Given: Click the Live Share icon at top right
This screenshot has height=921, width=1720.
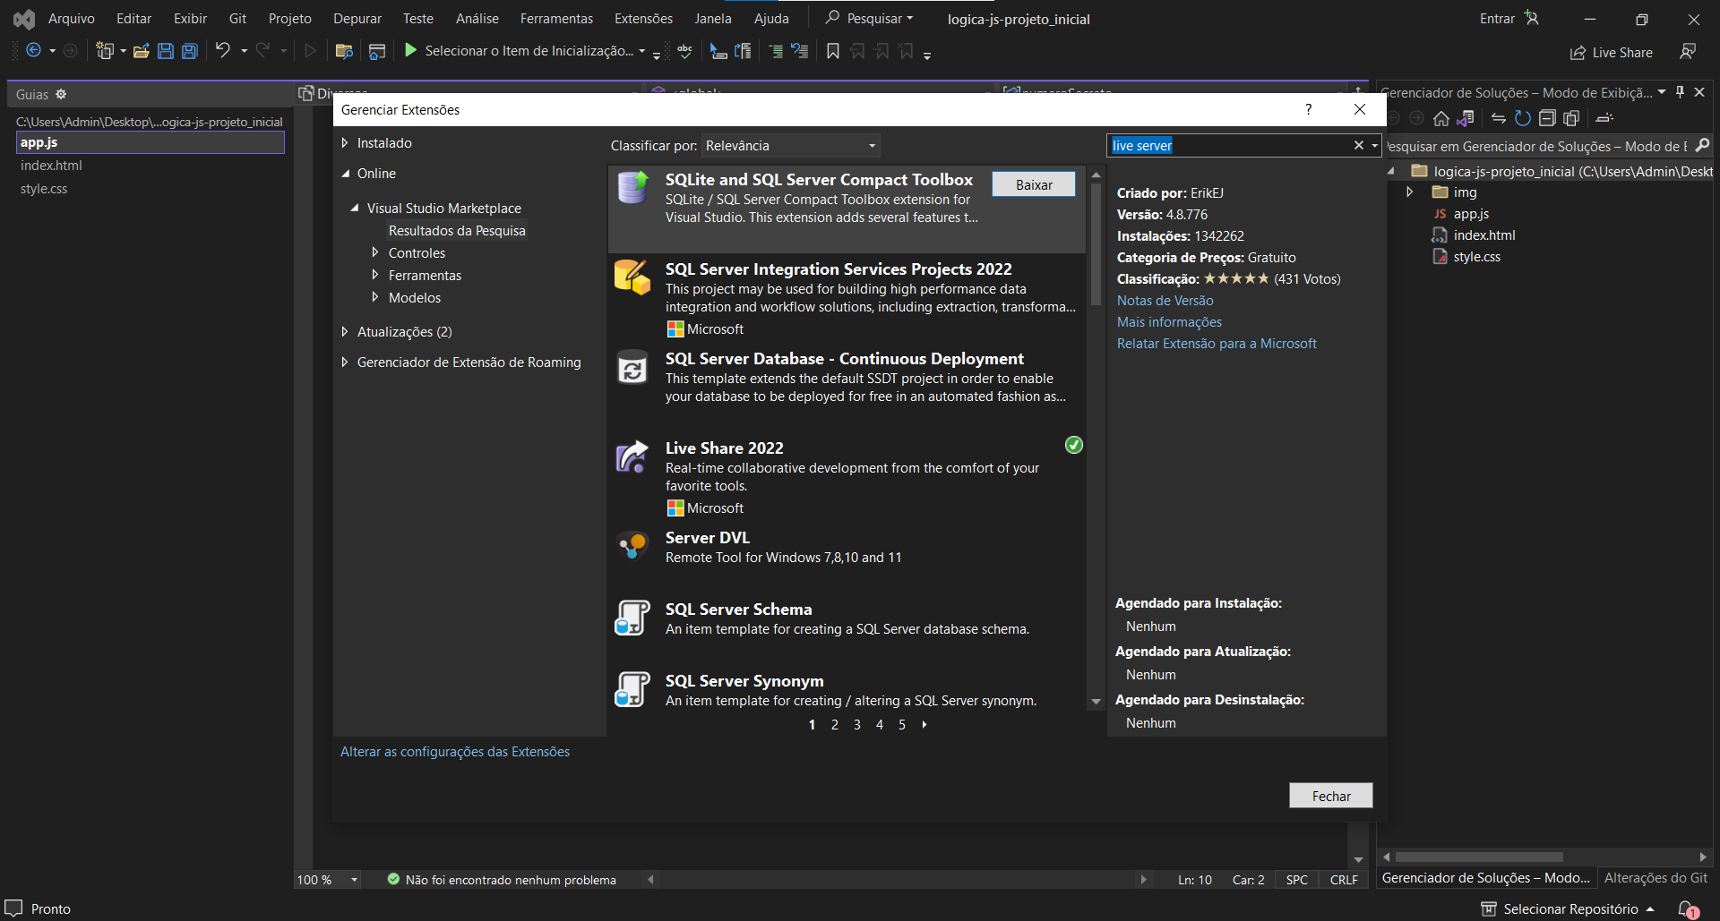Looking at the screenshot, I should pyautogui.click(x=1578, y=53).
